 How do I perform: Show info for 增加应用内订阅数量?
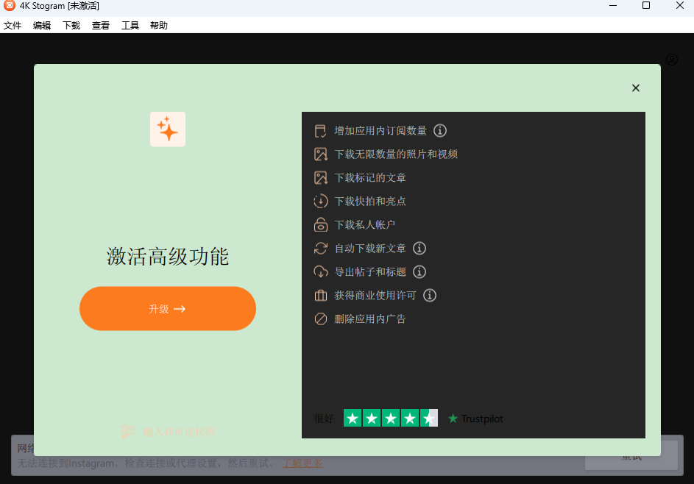click(440, 130)
